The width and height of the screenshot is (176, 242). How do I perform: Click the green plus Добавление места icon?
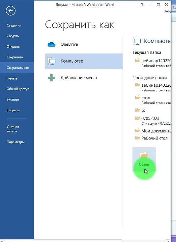pyautogui.click(x=51, y=78)
